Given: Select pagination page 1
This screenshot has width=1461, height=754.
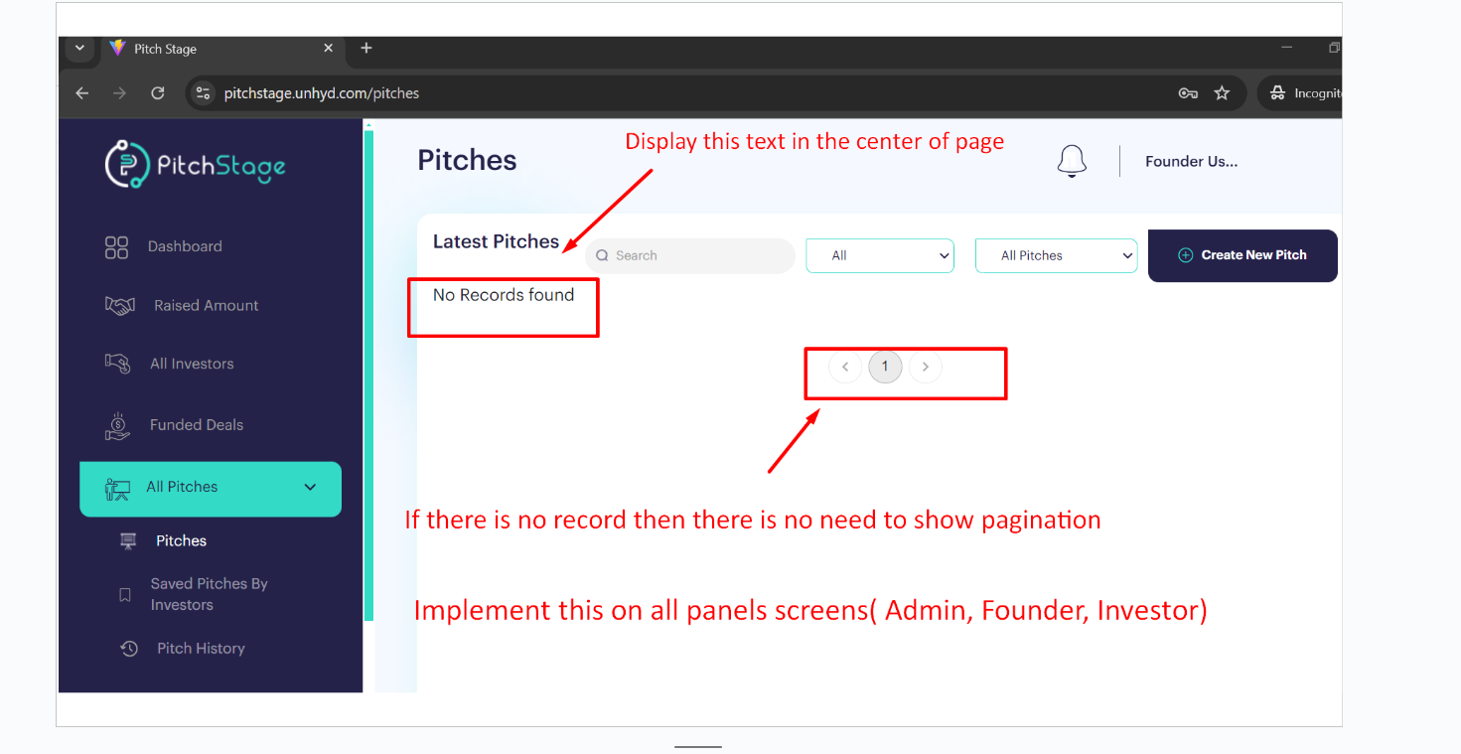Looking at the screenshot, I should click(885, 367).
